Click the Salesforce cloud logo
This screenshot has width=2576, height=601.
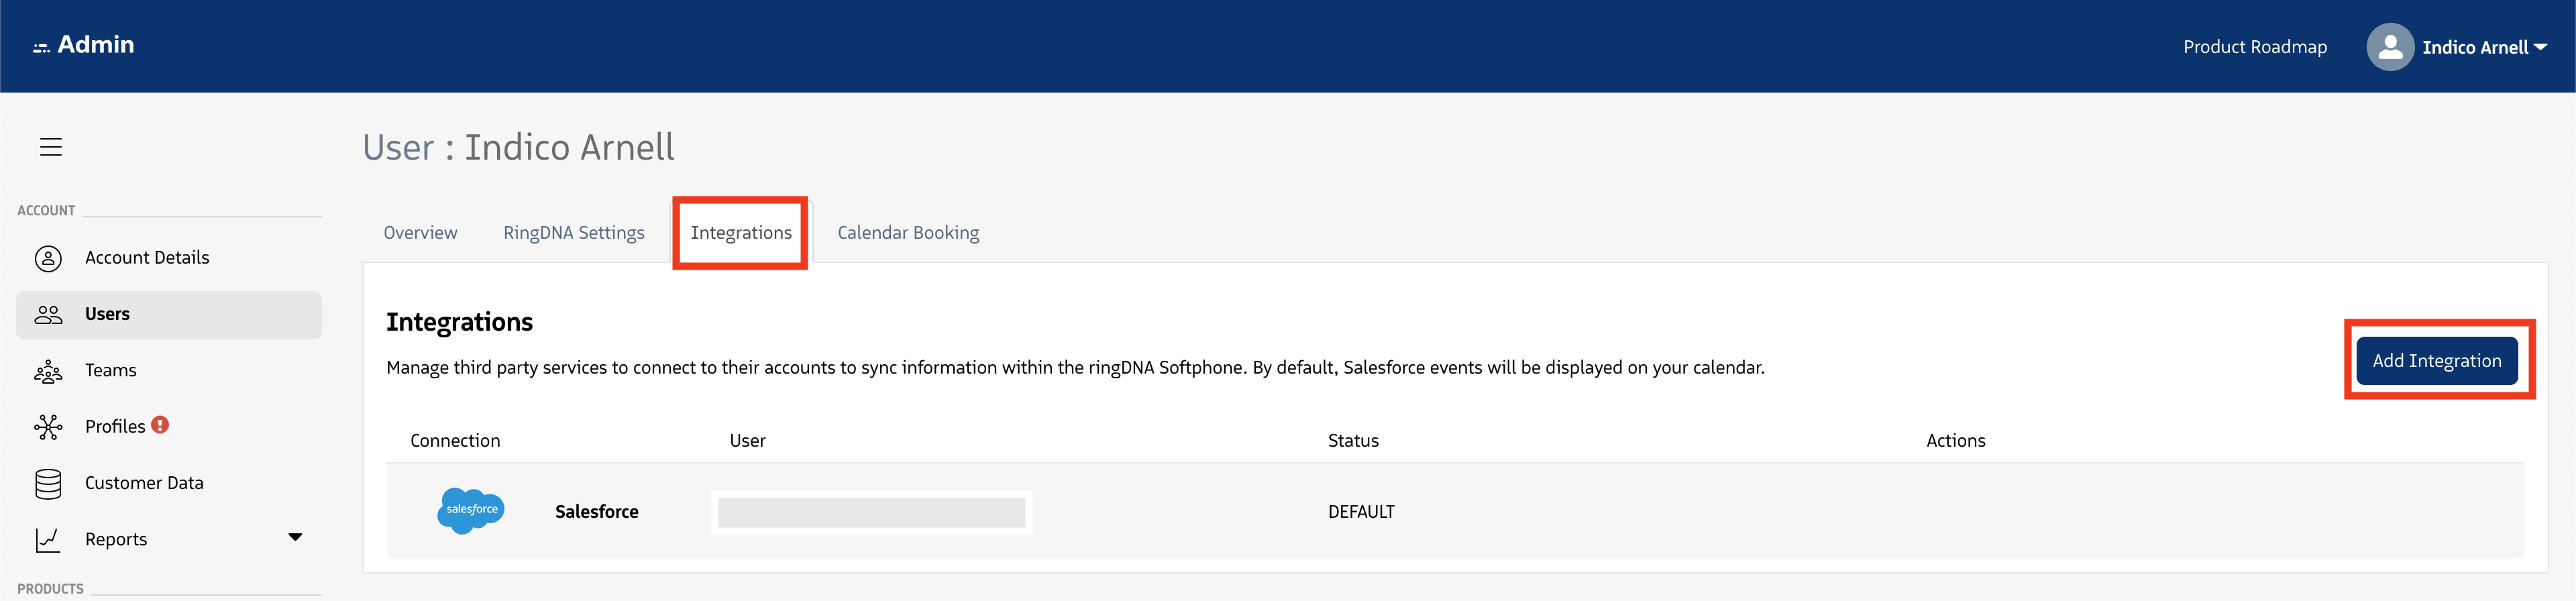click(471, 511)
